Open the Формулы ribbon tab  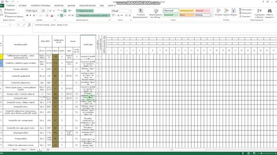coord(59,6)
